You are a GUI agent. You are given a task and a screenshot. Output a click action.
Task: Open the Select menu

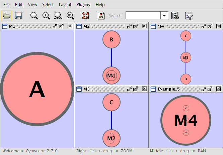48,5
